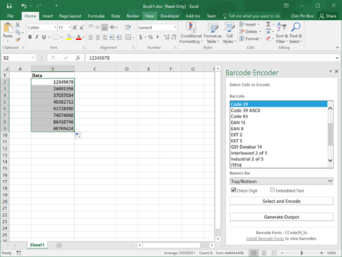The width and height of the screenshot is (342, 257).
Task: Add a new sheet with plus icon
Action: tap(59, 245)
